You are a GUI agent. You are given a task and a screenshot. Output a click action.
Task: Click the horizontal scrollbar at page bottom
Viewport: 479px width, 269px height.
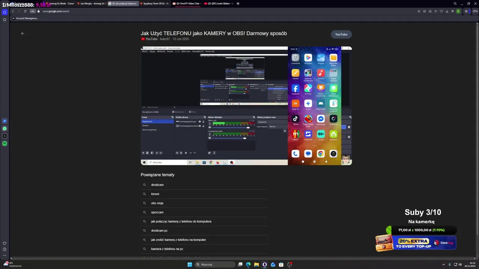(x=243, y=258)
